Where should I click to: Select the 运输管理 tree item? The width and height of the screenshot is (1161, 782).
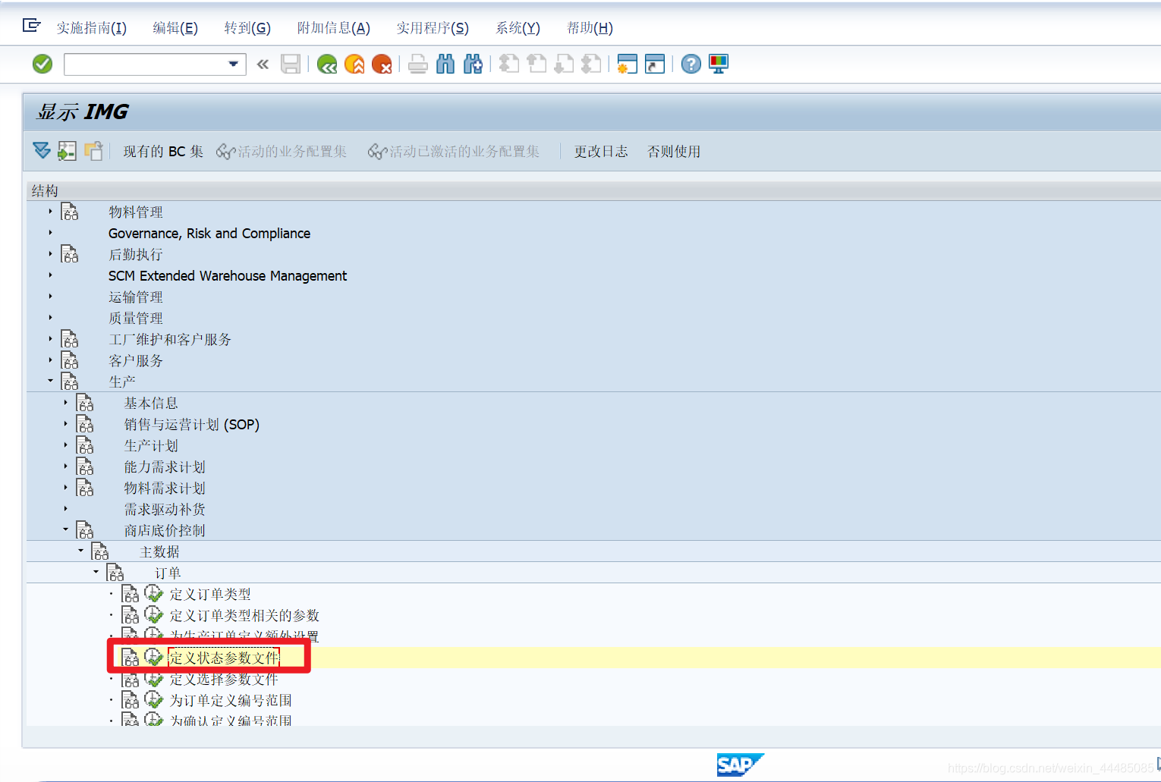coord(136,297)
